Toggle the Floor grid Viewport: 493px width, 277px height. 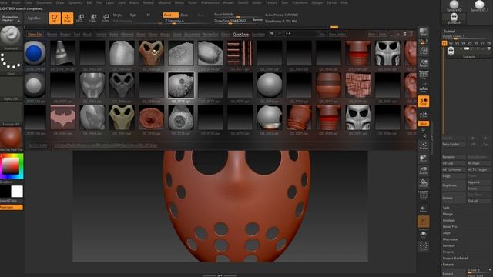424,89
